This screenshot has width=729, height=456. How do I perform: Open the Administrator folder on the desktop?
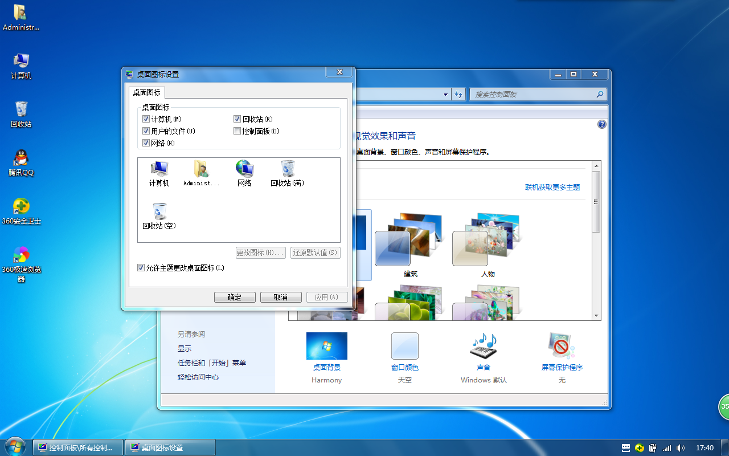tap(21, 17)
